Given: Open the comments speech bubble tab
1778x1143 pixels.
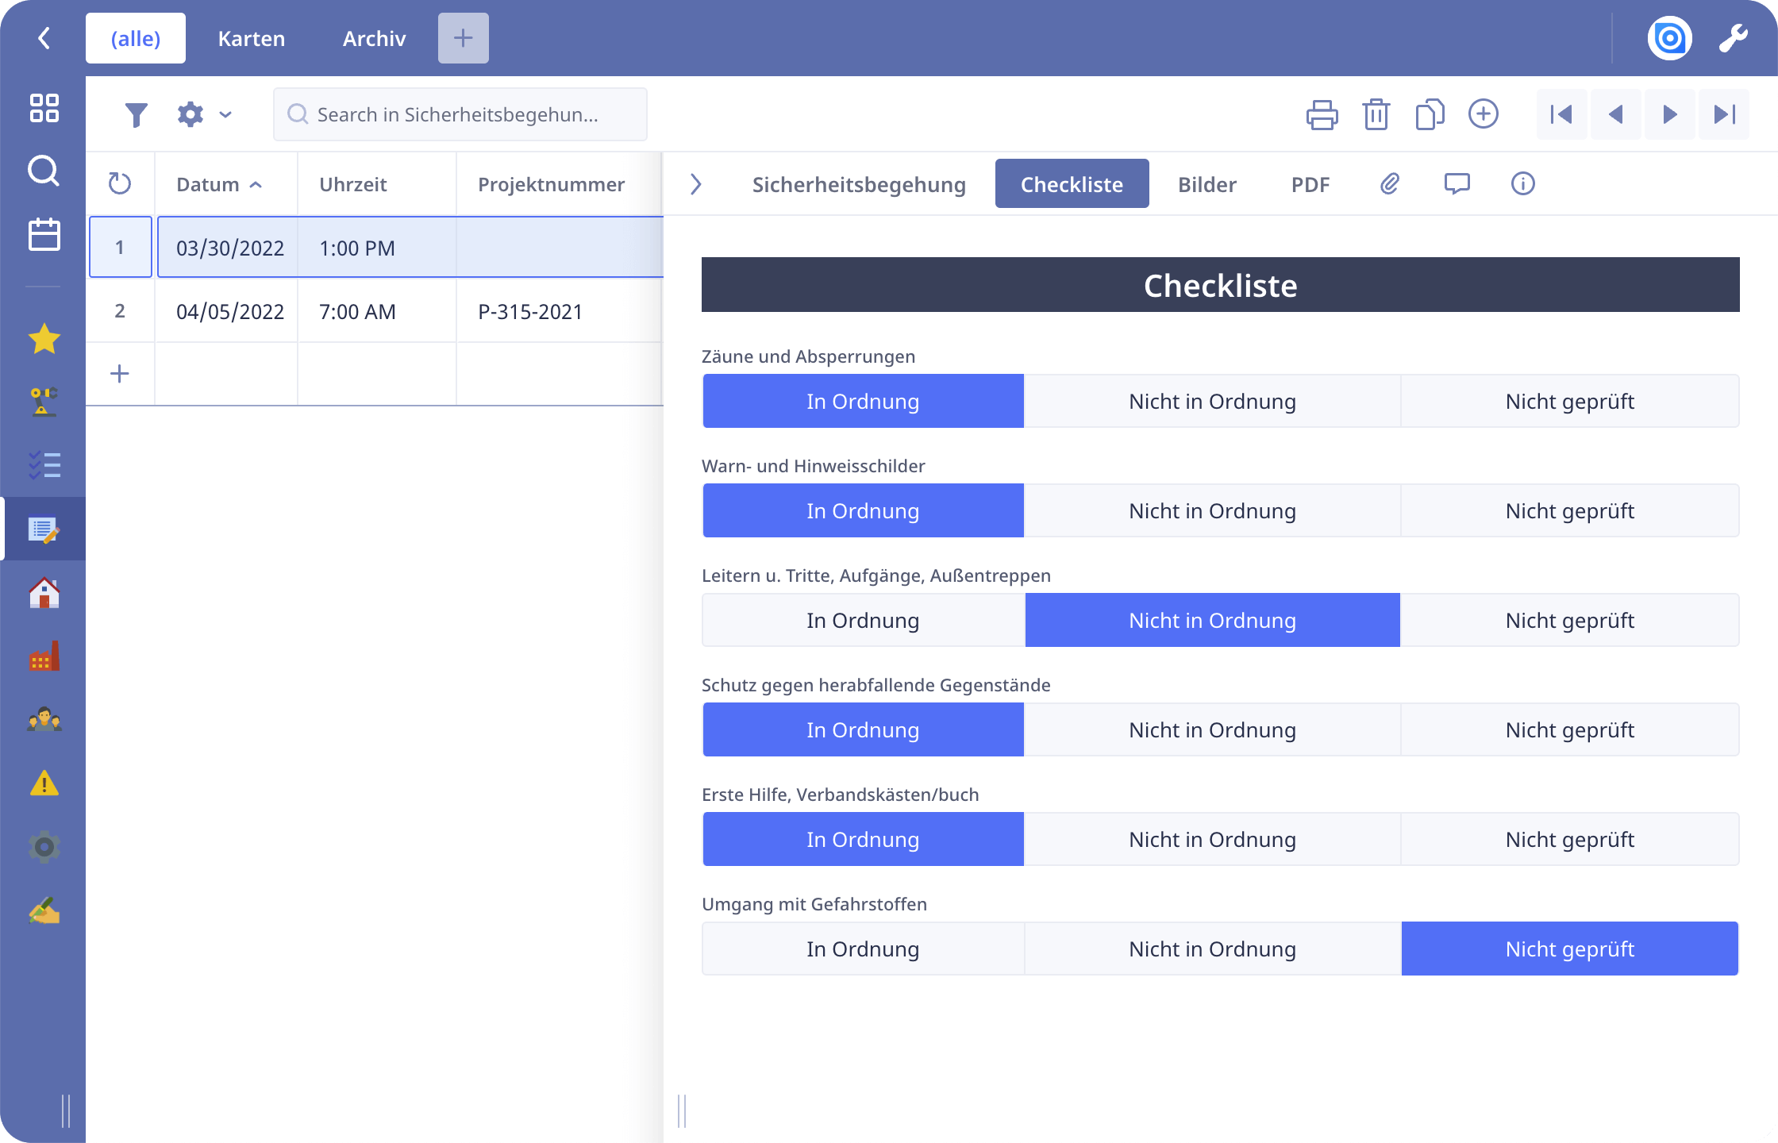Looking at the screenshot, I should coord(1457,184).
